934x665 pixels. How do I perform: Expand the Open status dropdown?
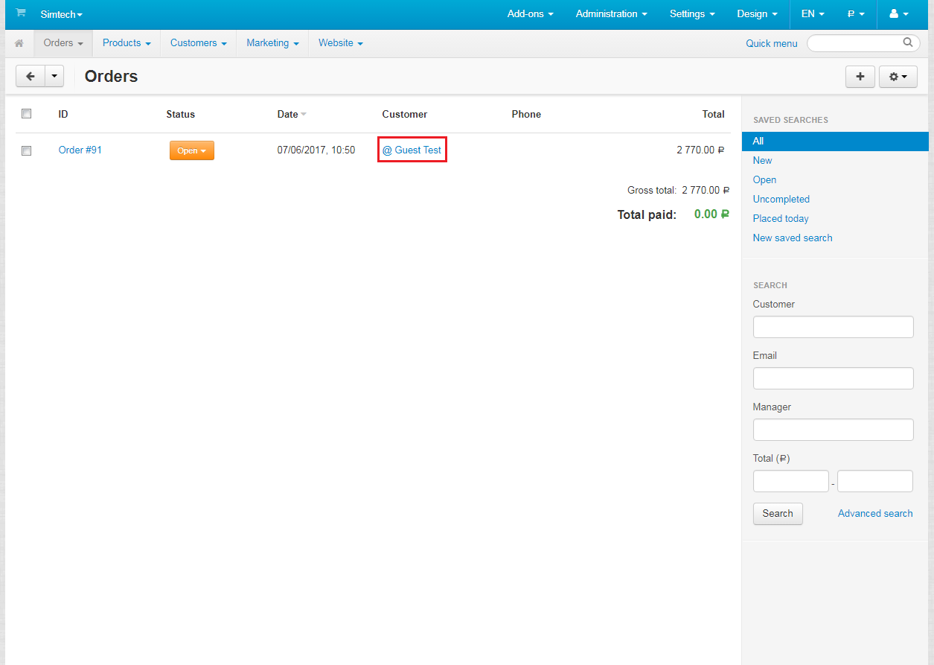pos(191,150)
